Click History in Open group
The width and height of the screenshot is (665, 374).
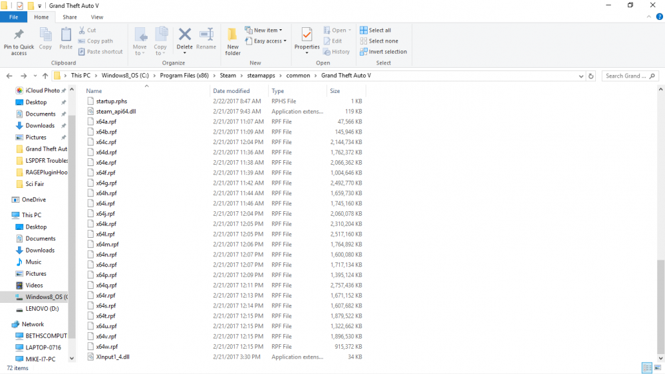coord(336,52)
